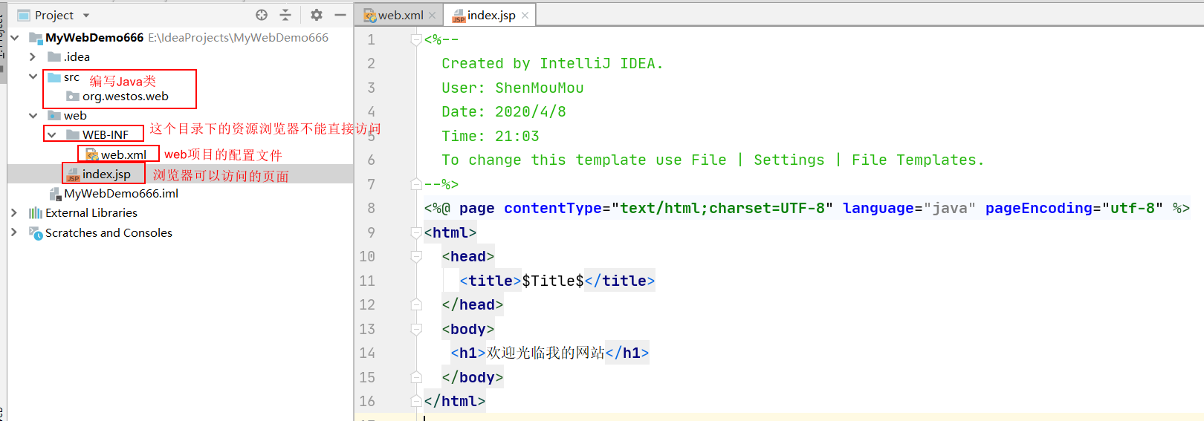The height and width of the screenshot is (421, 1204).
Task: Open Project panel settings gear
Action: pos(317,15)
